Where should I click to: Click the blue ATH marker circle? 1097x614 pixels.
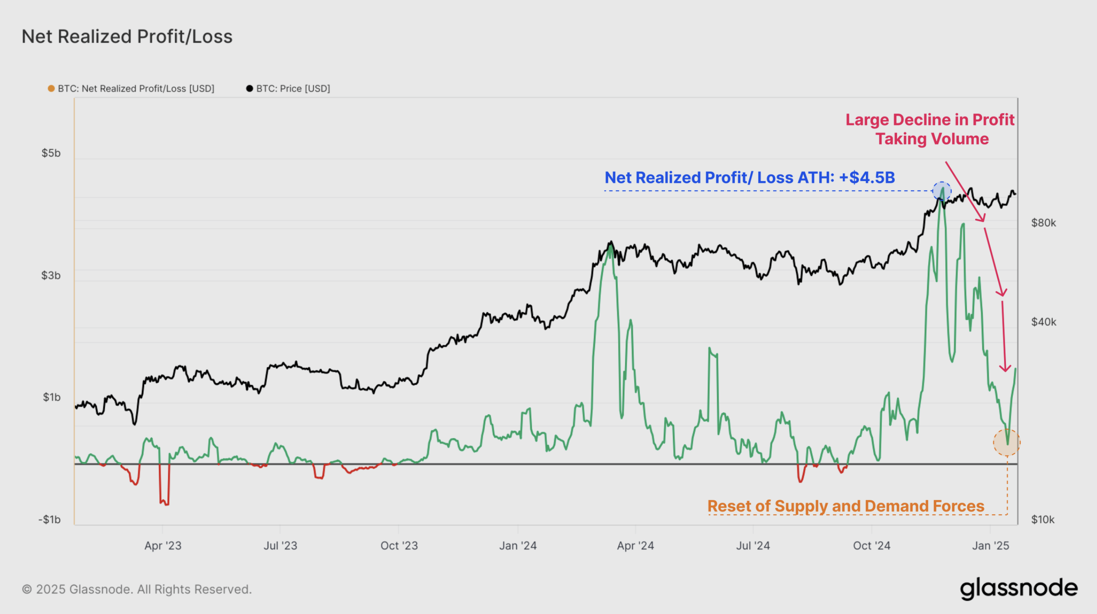point(942,191)
